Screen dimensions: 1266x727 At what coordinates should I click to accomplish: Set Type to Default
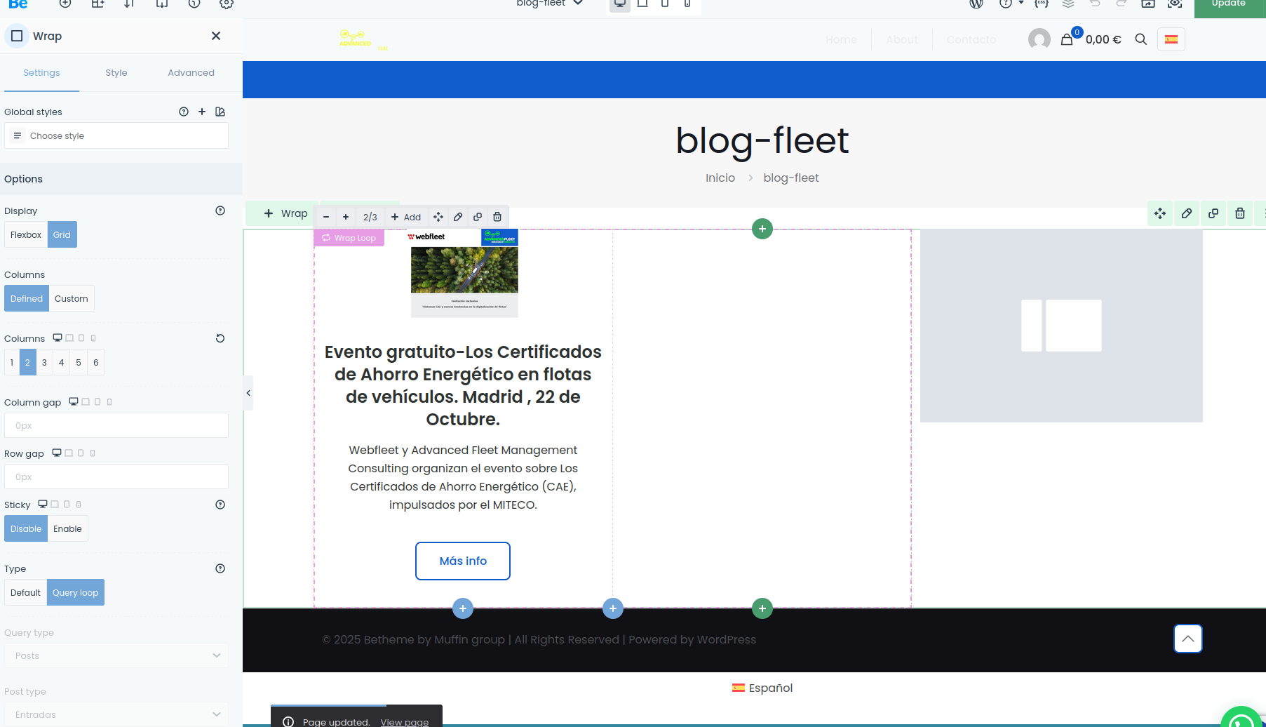click(x=25, y=593)
